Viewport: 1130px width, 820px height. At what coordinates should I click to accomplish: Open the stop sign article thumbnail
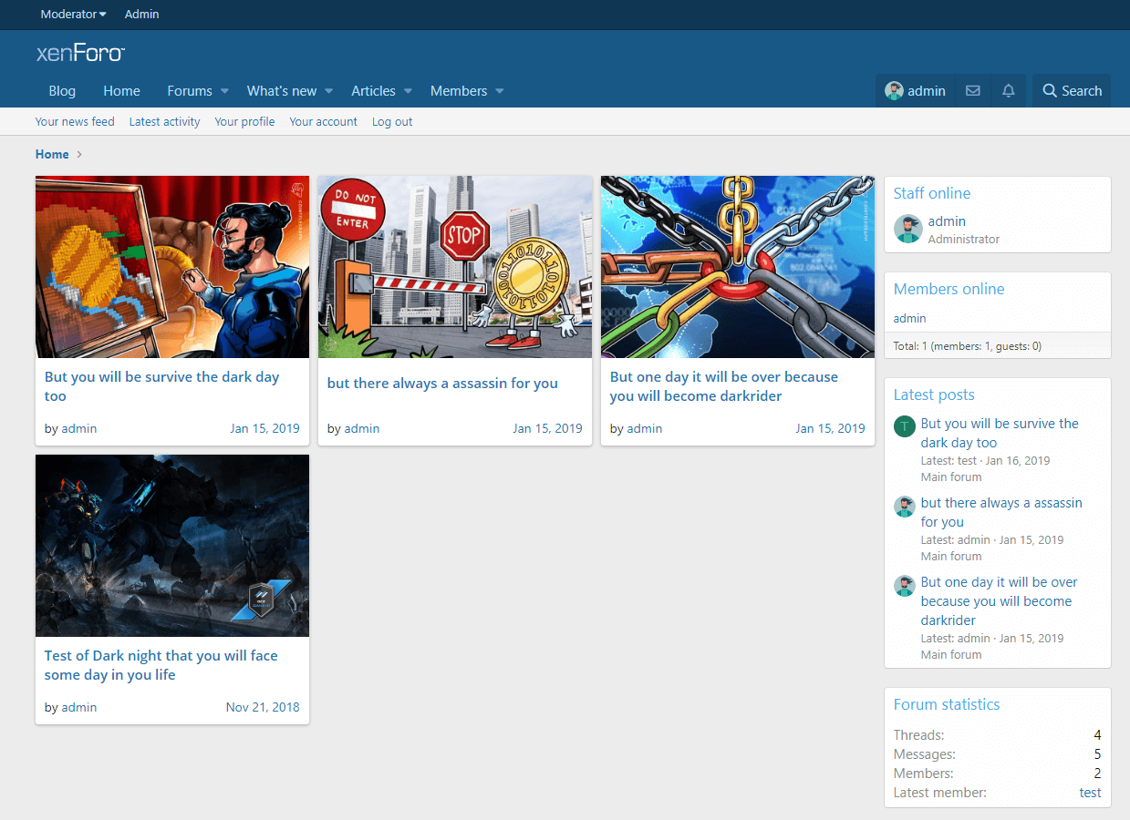click(x=454, y=266)
